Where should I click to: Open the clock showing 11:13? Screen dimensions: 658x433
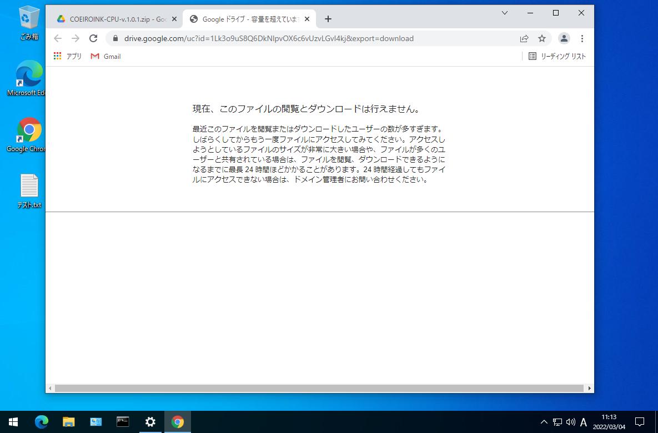click(x=609, y=422)
